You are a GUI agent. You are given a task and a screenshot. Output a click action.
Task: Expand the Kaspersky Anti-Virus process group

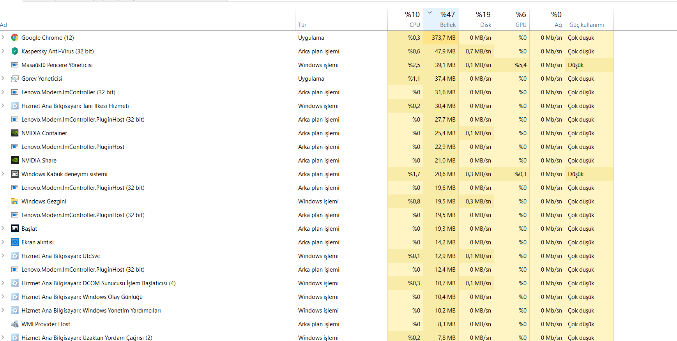click(x=3, y=51)
